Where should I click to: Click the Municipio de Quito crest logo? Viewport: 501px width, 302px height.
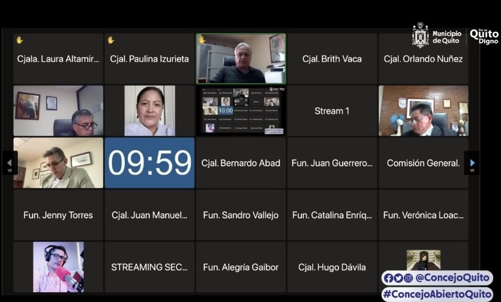421,35
